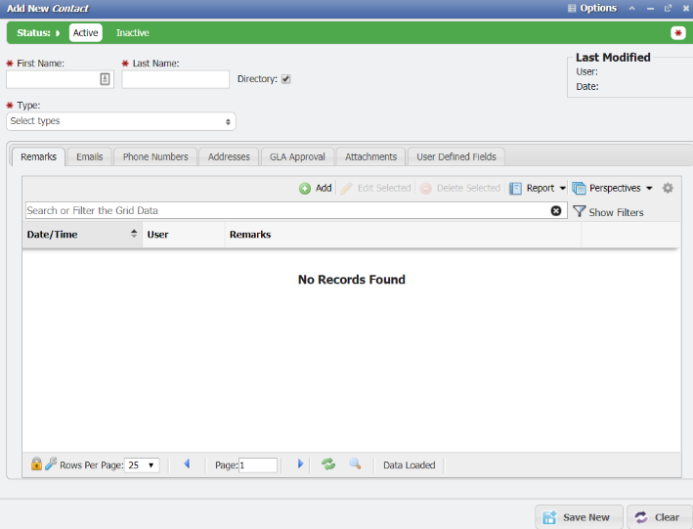Viewport: 693px width, 529px height.
Task: Click the refresh grid data icon
Action: click(328, 464)
